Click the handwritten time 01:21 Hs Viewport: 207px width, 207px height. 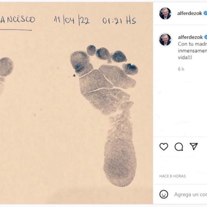[119, 20]
